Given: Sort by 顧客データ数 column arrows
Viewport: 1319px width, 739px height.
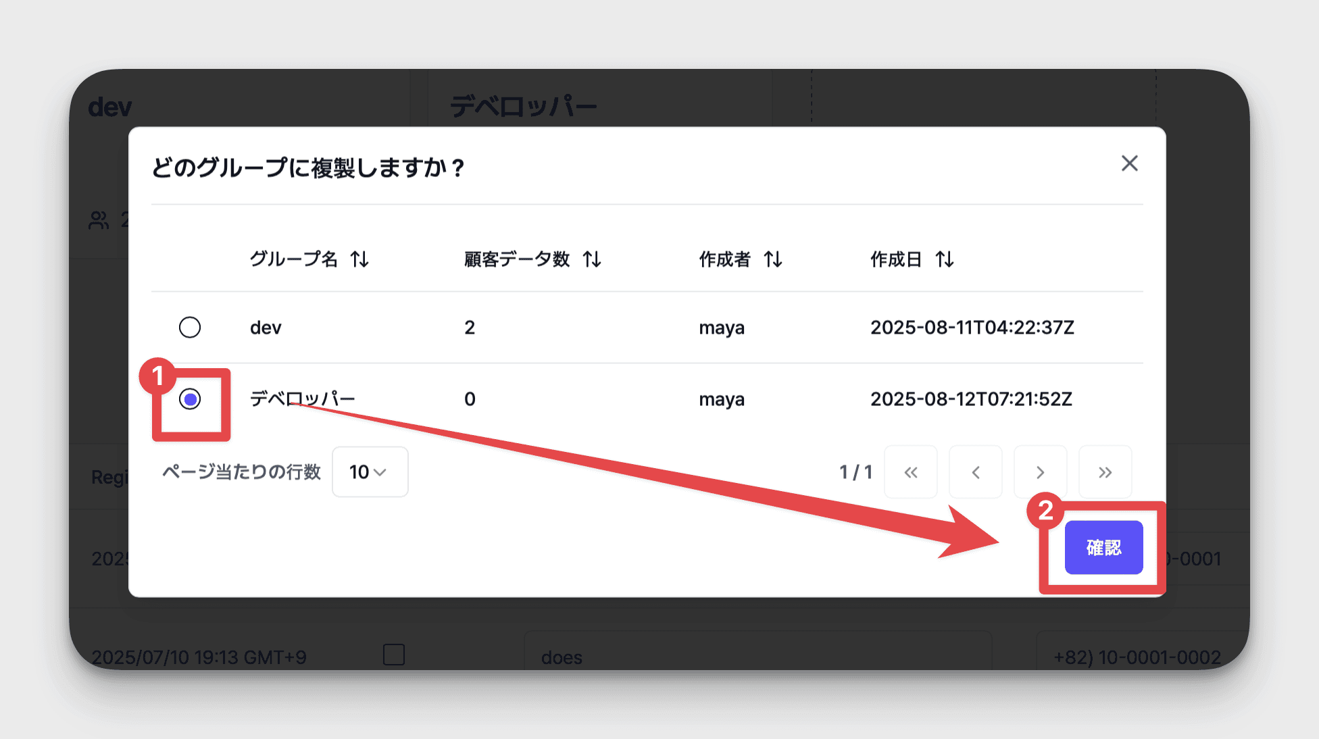Looking at the screenshot, I should click(x=592, y=259).
